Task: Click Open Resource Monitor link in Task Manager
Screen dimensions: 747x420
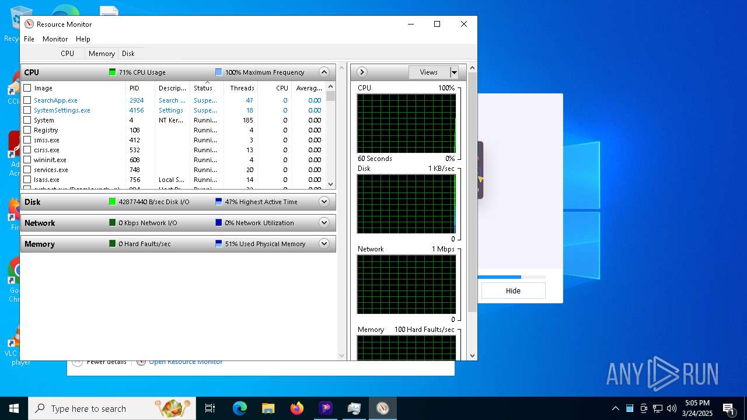Action: (186, 362)
